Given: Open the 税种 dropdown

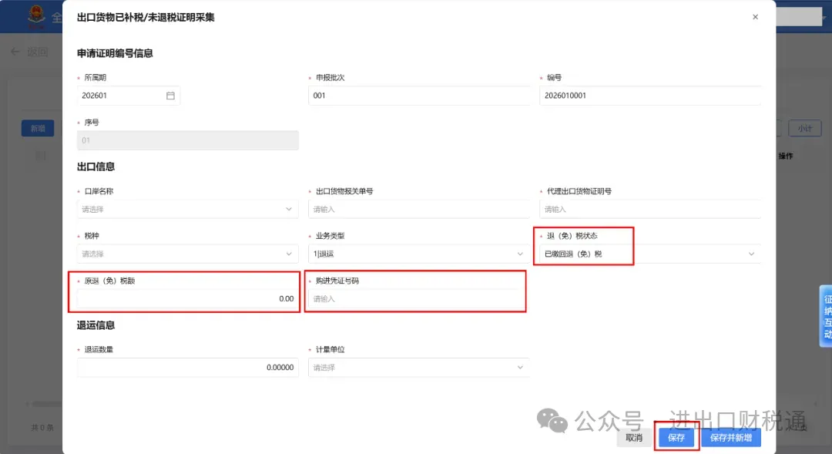Looking at the screenshot, I should (188, 254).
